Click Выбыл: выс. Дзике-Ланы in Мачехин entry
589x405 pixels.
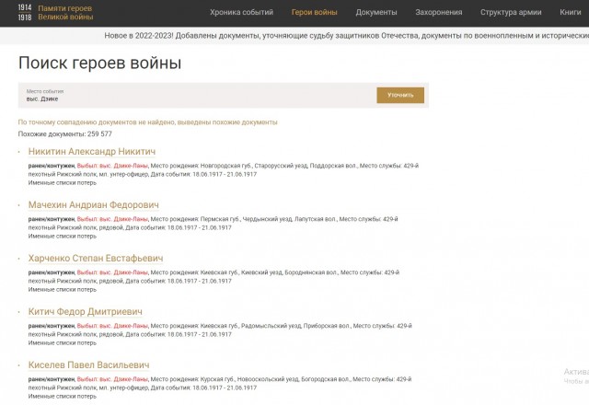[112, 219]
